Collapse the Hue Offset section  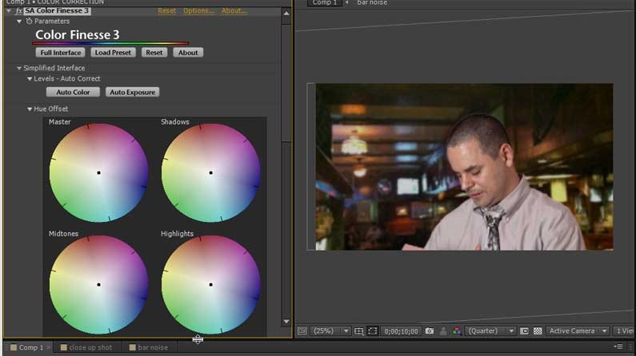tap(30, 109)
